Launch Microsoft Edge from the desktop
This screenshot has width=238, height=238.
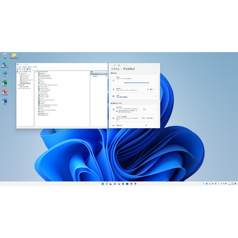(x=5, y=64)
